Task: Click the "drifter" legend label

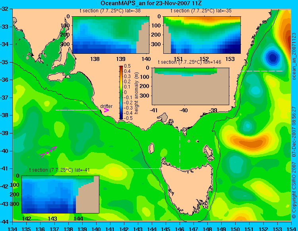Action: (x=106, y=106)
